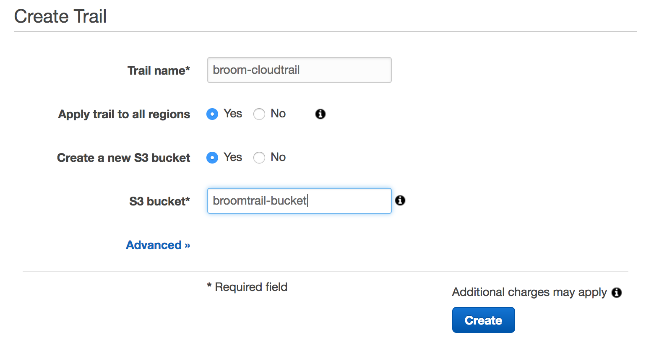Click the info symbol next to broomtrail-bucket

click(x=400, y=200)
